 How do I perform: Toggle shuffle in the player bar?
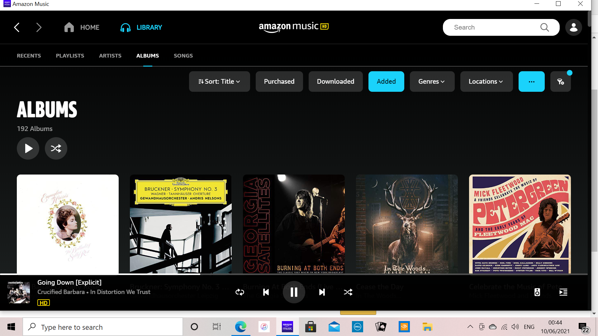click(x=348, y=292)
